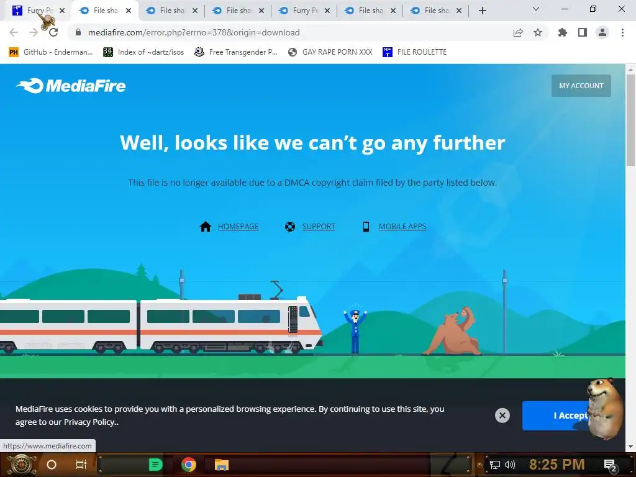Screen dimensions: 636x477
Task: Click the lifebuoy icon beside Support
Action: tap(290, 226)
